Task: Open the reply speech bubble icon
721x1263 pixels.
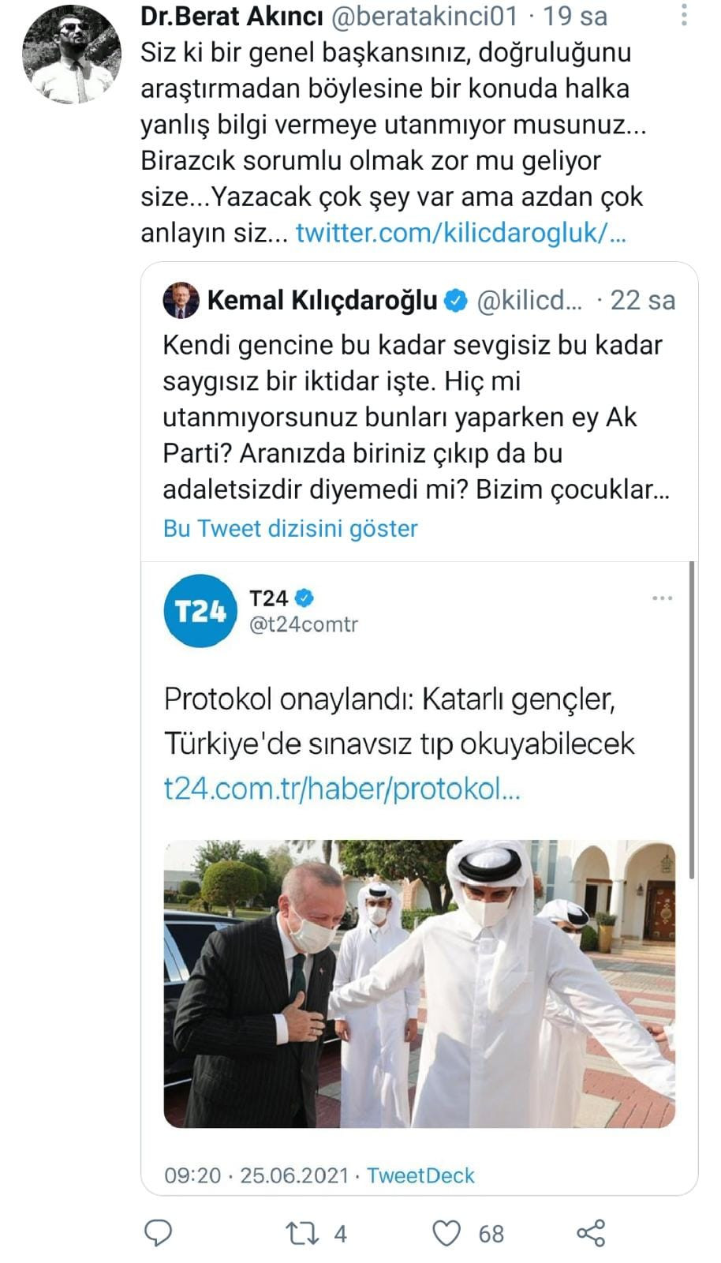Action: (159, 1233)
